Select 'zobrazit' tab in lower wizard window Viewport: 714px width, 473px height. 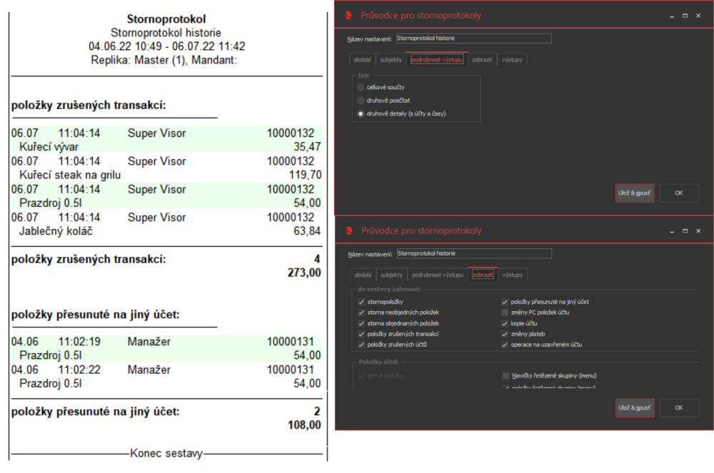coord(483,275)
